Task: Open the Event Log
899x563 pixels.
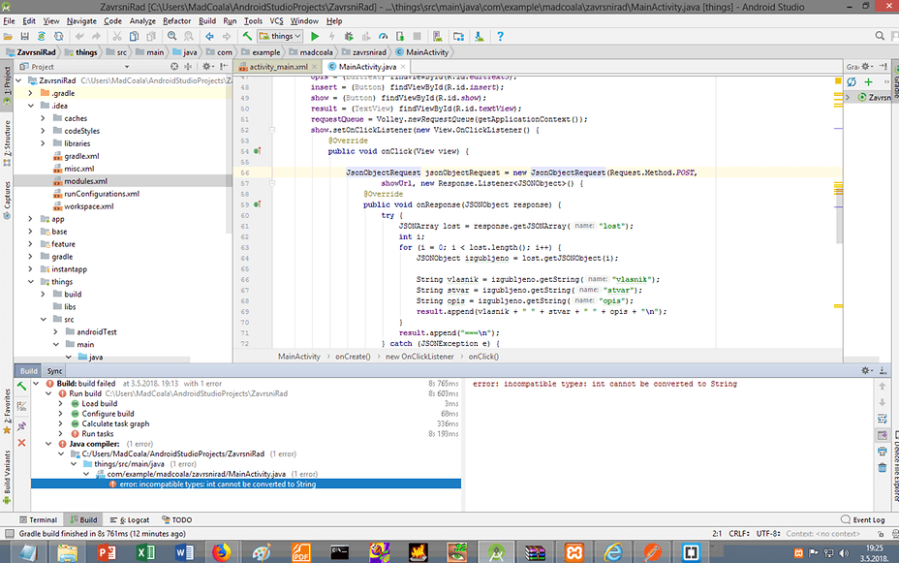Action: point(863,520)
